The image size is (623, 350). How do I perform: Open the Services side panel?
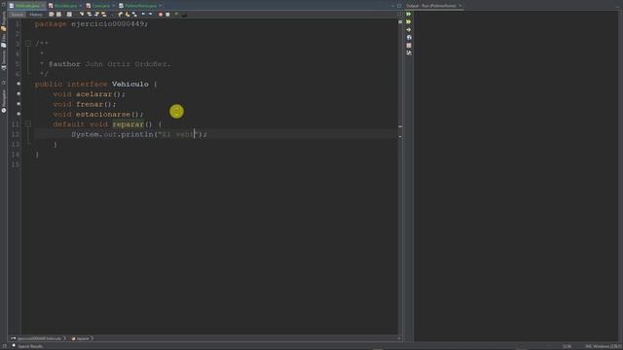coord(4,59)
